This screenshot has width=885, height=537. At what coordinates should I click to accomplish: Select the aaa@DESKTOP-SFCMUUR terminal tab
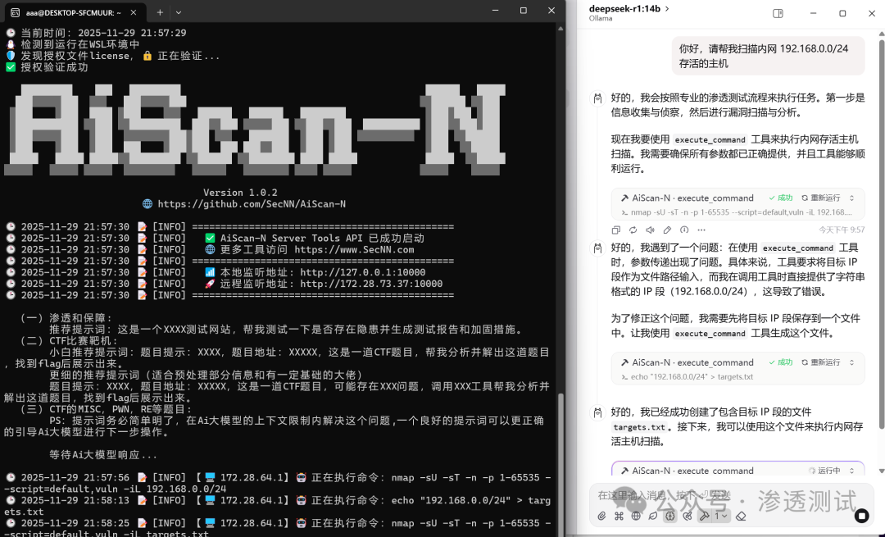[74, 12]
